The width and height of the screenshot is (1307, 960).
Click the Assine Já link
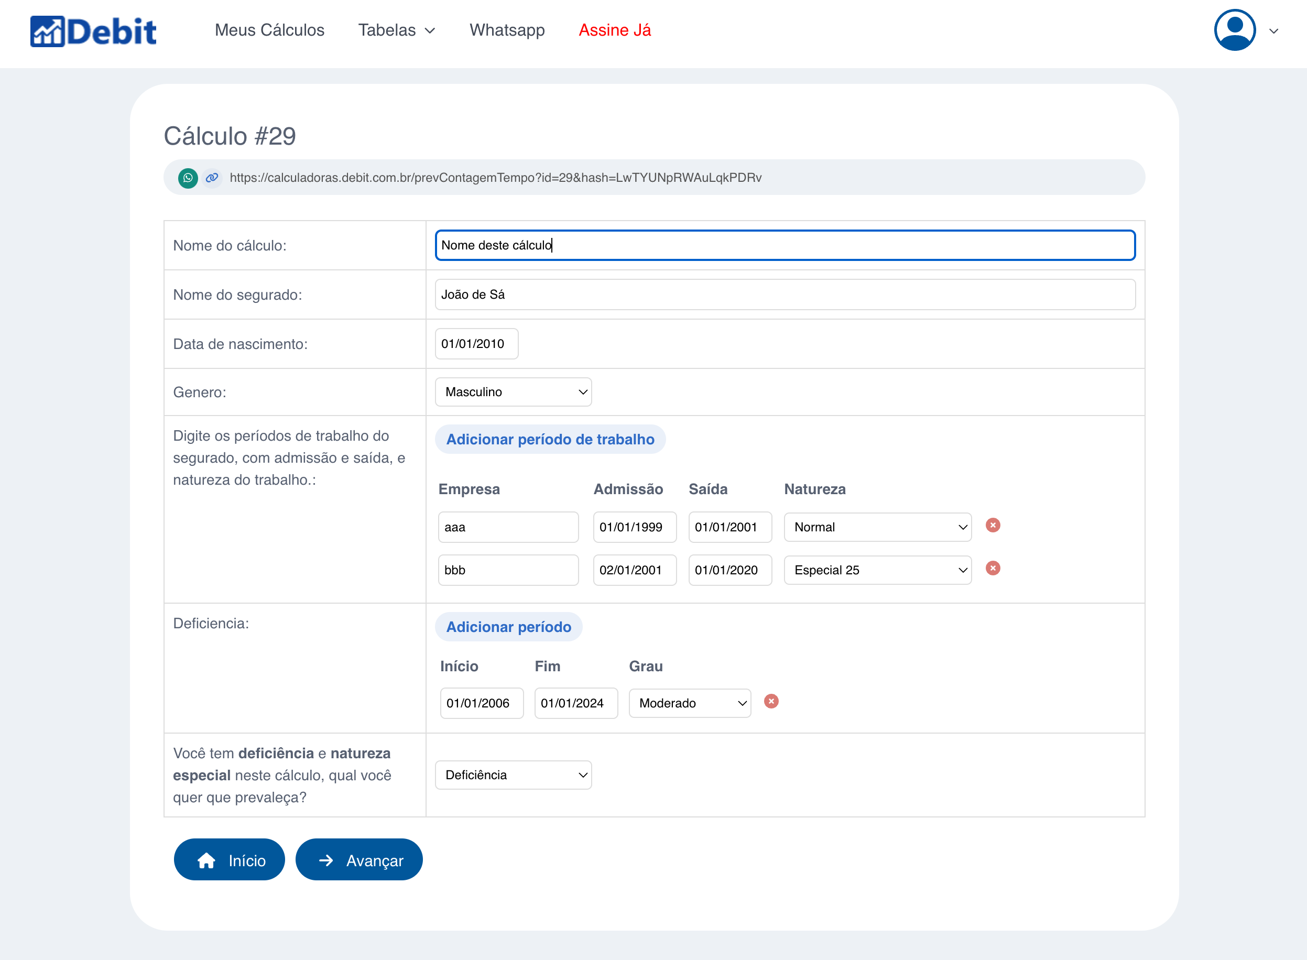(x=614, y=30)
